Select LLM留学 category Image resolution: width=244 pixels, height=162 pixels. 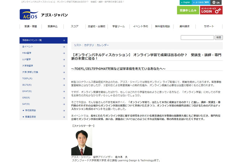[x=43, y=59]
